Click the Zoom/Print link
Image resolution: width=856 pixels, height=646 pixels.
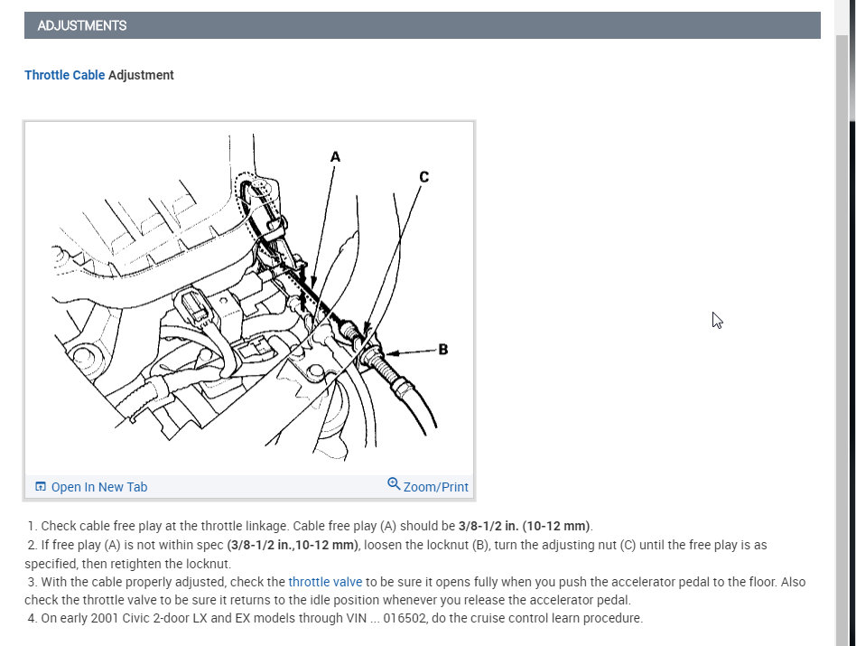pyautogui.click(x=435, y=487)
